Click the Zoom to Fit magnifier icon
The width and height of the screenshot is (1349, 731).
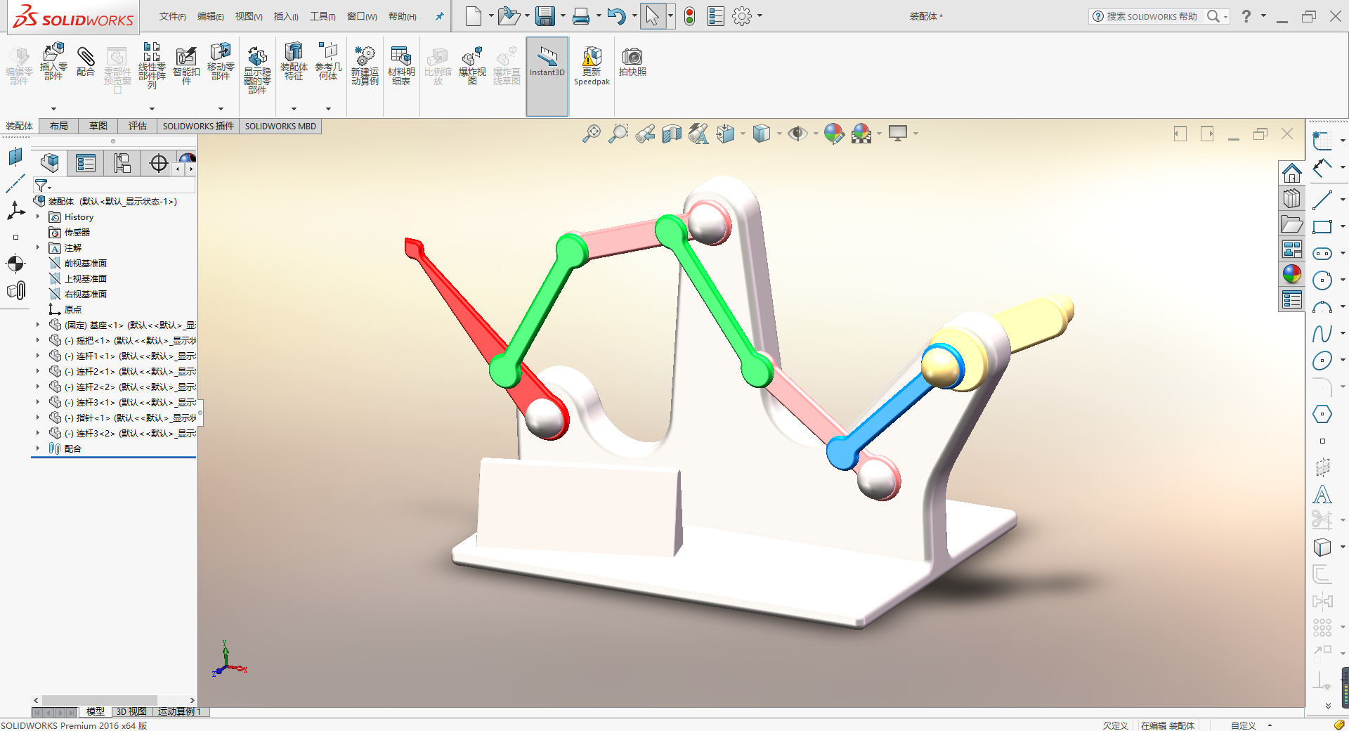592,134
